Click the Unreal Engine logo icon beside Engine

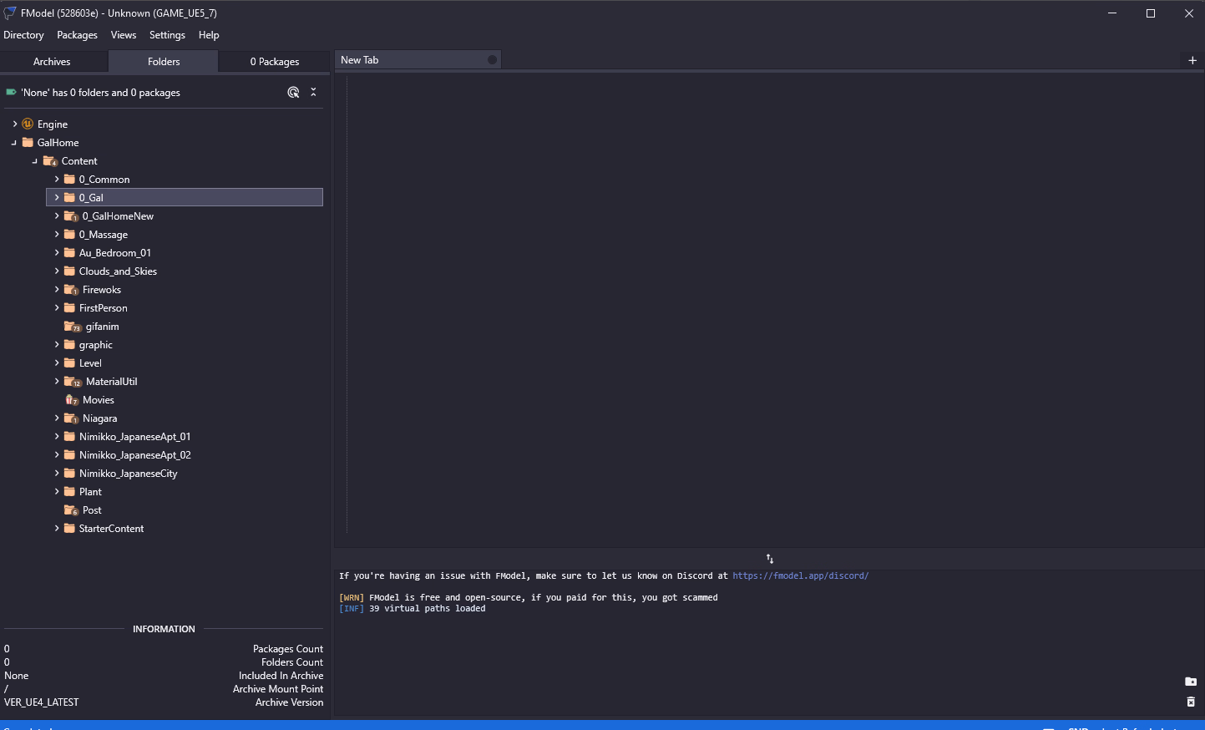coord(28,124)
